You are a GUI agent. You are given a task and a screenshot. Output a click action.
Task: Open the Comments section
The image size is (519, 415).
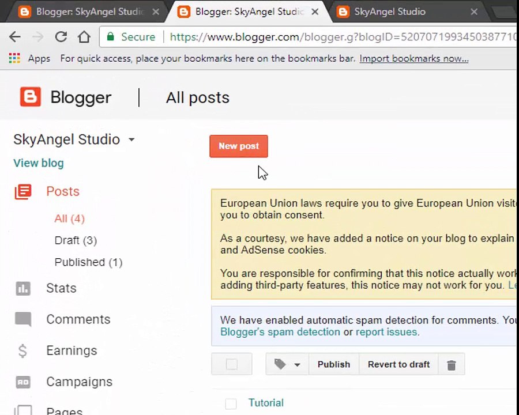click(78, 319)
